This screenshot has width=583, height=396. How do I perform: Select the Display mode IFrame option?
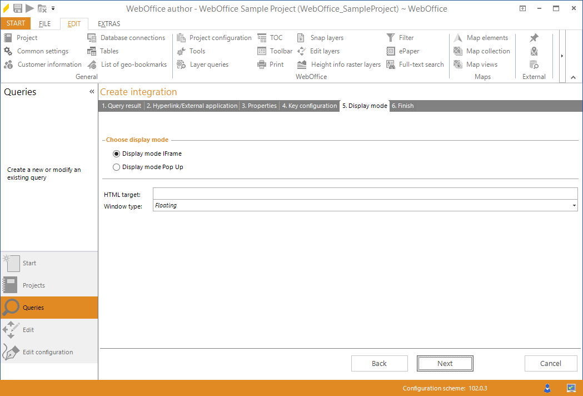point(117,154)
